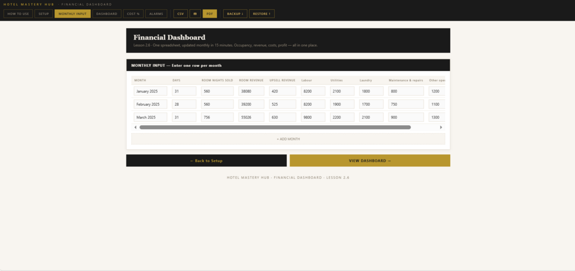Select Laundry field showing 1800
The height and width of the screenshot is (271, 575).
coord(371,91)
